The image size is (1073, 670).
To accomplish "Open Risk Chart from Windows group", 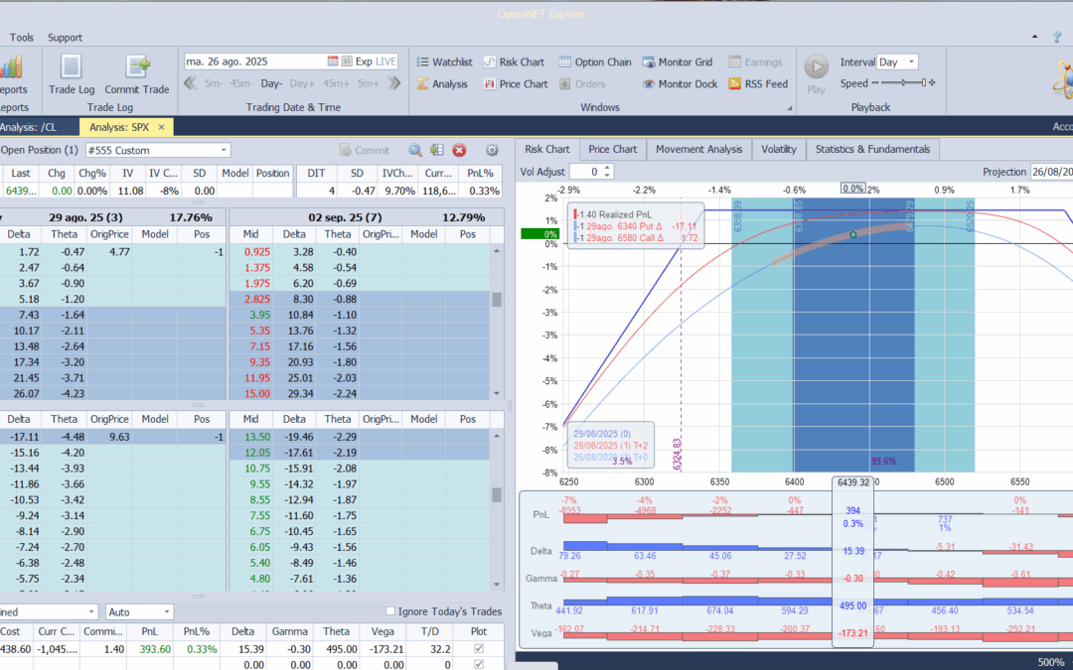I will [514, 63].
